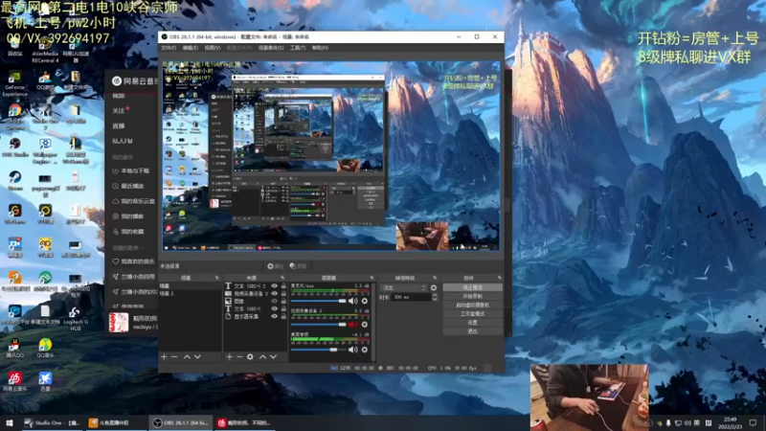
Task: Pop out the controls dock panel
Action: [x=499, y=278]
